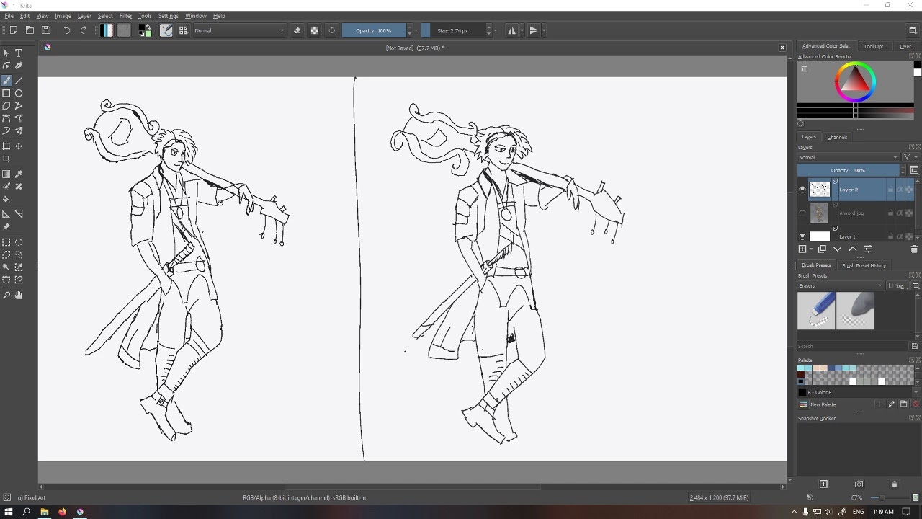Select the blue eraser brush preset
The image size is (922, 519).
click(816, 311)
